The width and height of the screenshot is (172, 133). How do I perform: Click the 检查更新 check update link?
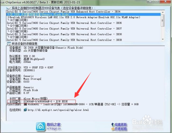(x=121, y=124)
